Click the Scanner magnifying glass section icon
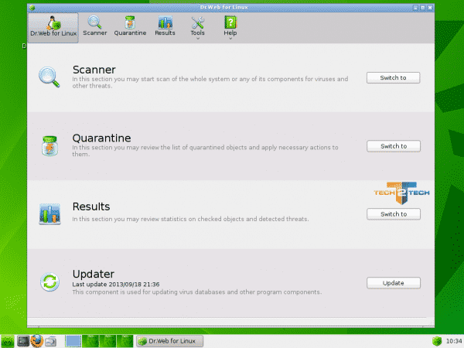This screenshot has width=464, height=348. tap(49, 77)
